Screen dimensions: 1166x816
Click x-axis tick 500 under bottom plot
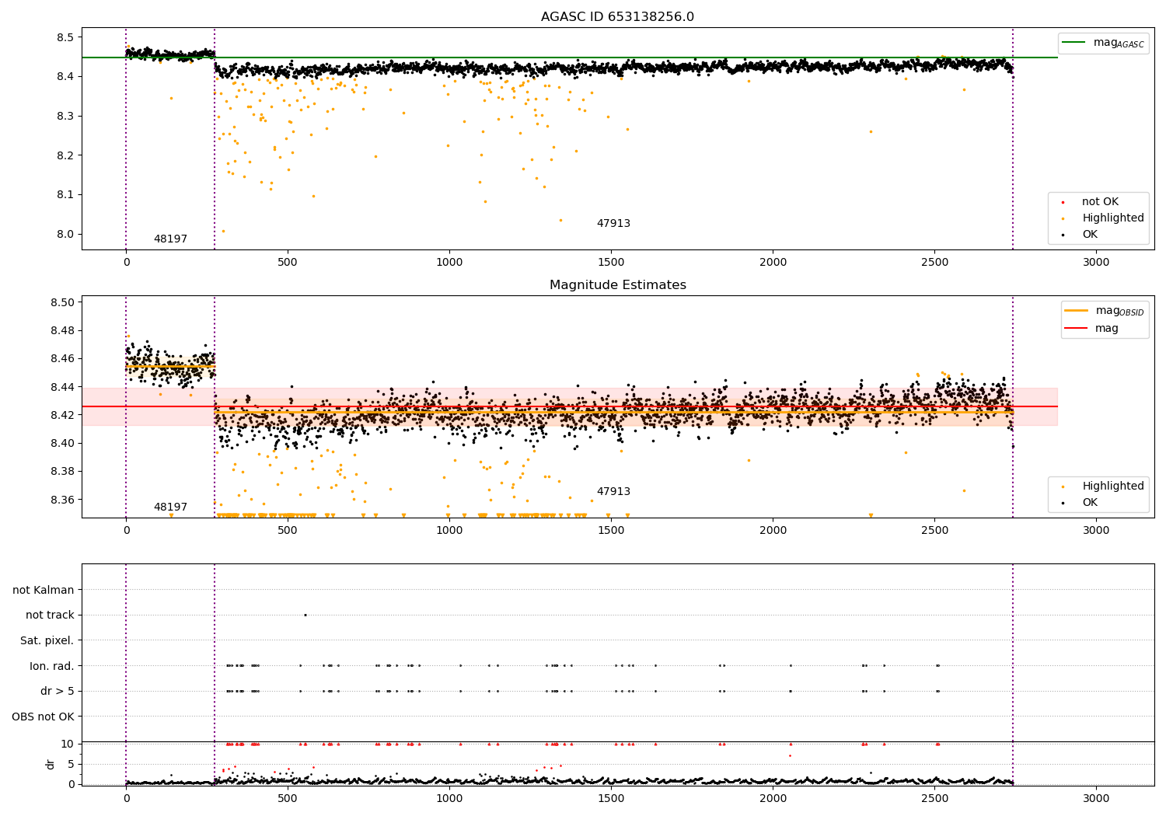tap(288, 798)
